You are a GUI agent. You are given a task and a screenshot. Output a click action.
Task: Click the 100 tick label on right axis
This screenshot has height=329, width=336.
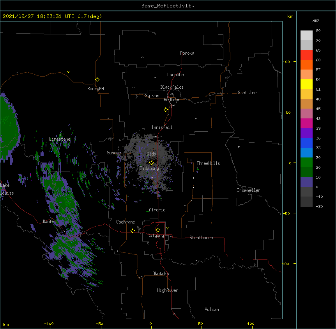pyautogui.click(x=286, y=62)
